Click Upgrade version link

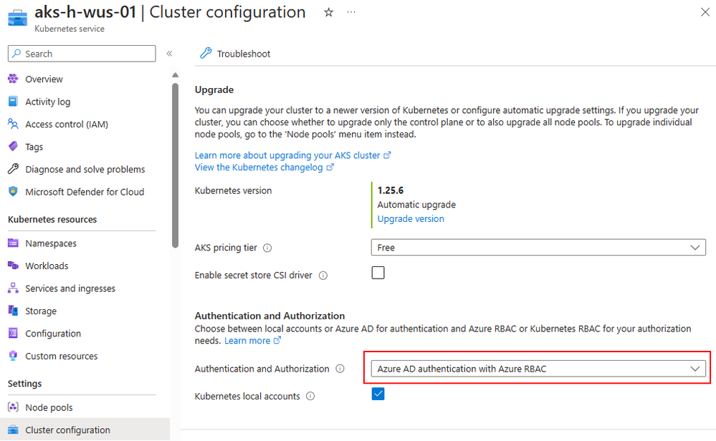(411, 219)
